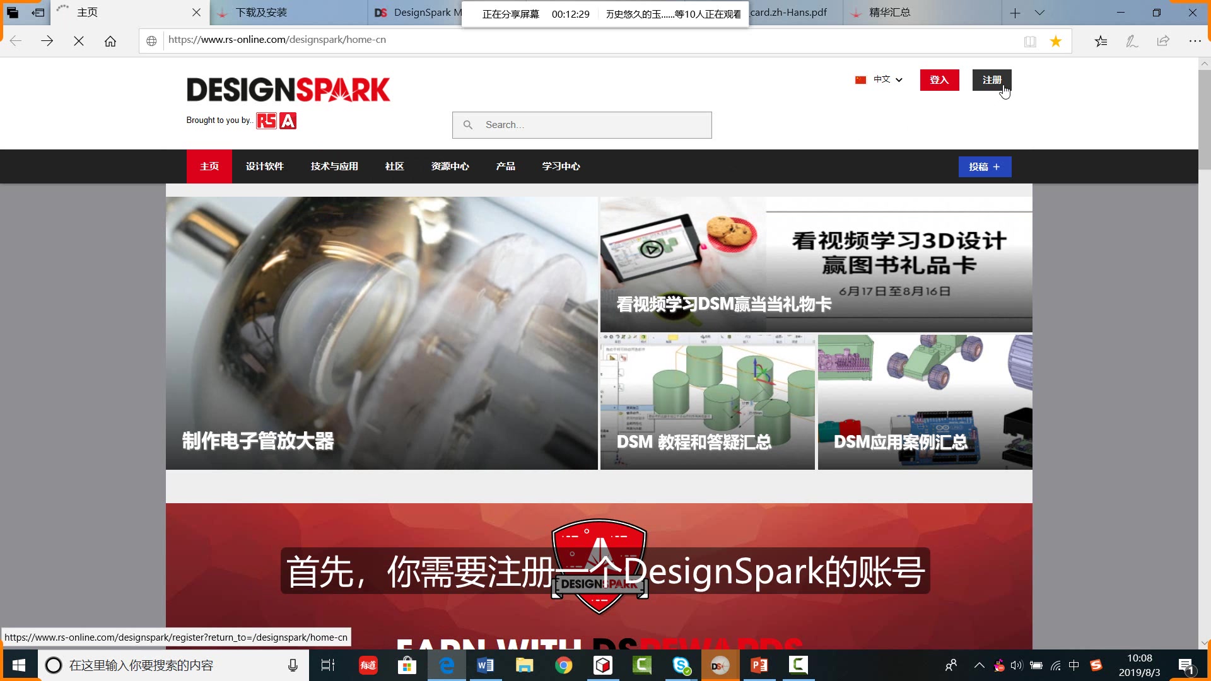Click the 投稿 + button

pos(985,166)
